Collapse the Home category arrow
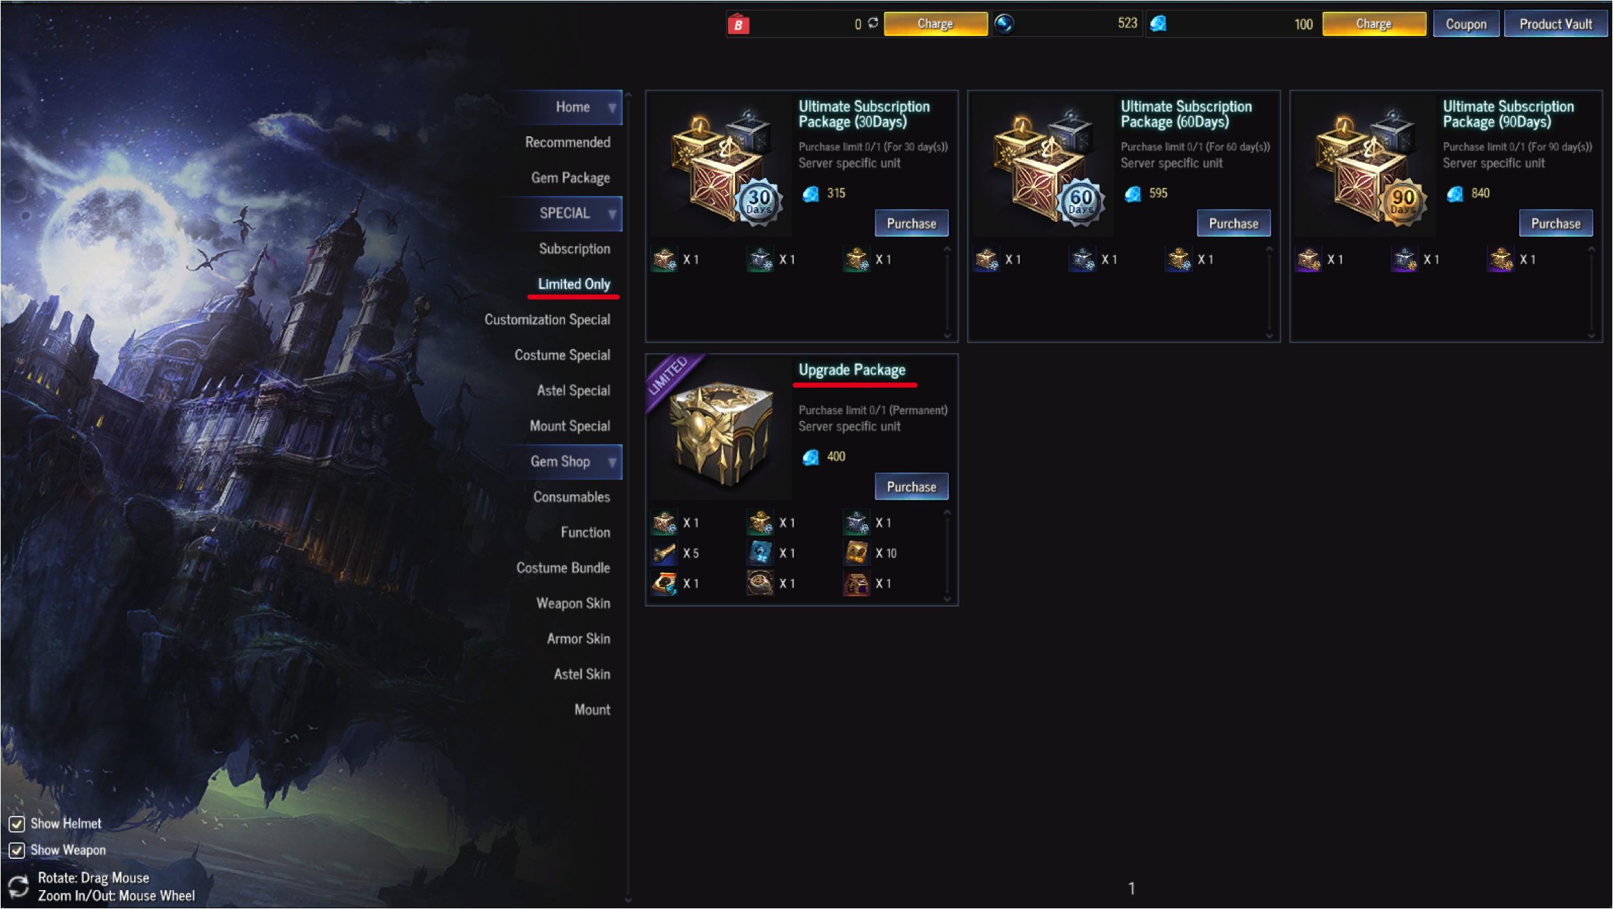 click(x=612, y=108)
